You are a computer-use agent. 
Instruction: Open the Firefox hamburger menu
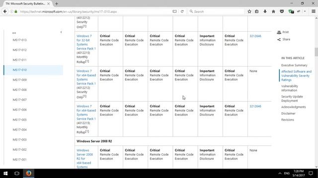pyautogui.click(x=314, y=11)
